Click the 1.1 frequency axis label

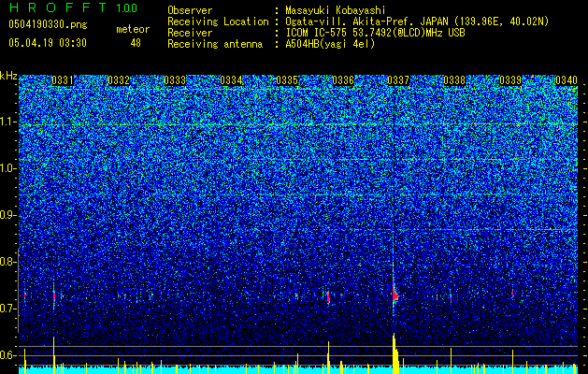[7, 122]
